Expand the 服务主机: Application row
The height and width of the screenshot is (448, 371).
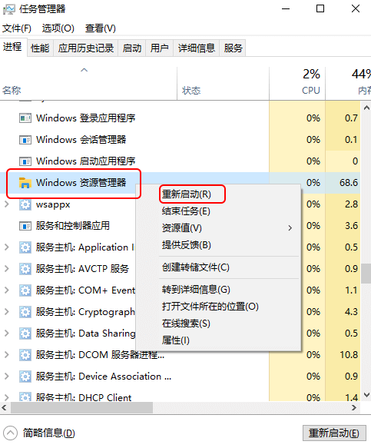coord(7,247)
